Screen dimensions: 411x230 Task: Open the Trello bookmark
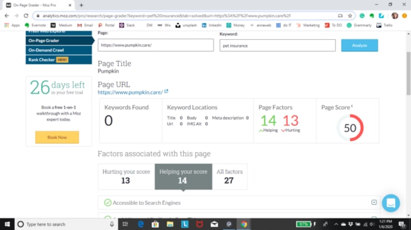tap(385, 25)
